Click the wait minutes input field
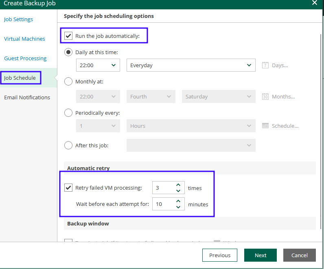Viewport: 324px width, 269px height. (x=164, y=204)
